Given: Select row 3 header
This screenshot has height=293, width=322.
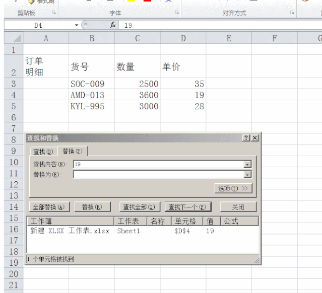Looking at the screenshot, I should pos(14,84).
